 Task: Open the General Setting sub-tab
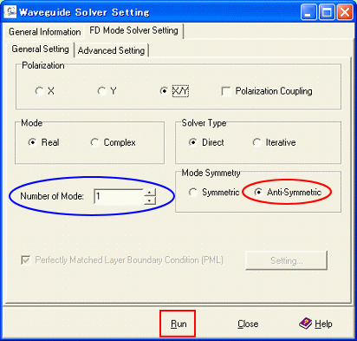[40, 49]
